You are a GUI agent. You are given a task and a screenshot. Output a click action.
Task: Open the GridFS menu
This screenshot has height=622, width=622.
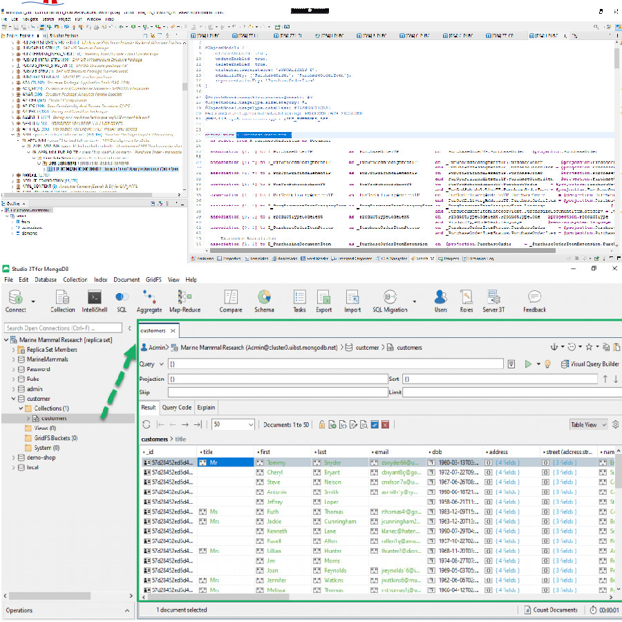click(x=153, y=279)
